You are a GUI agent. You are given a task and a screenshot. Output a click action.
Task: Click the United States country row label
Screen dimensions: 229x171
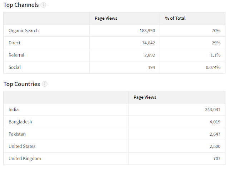coord(22,146)
